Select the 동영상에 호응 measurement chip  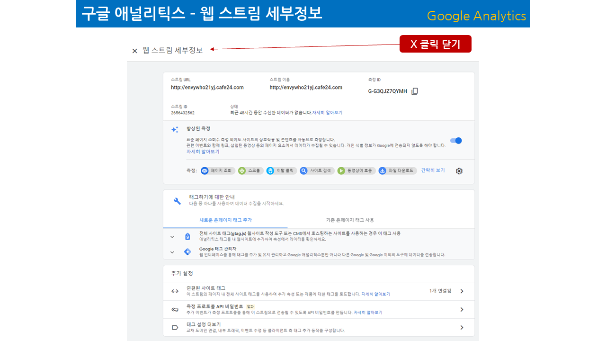pos(356,170)
